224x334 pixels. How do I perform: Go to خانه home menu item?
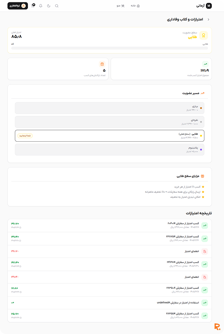[135, 6]
